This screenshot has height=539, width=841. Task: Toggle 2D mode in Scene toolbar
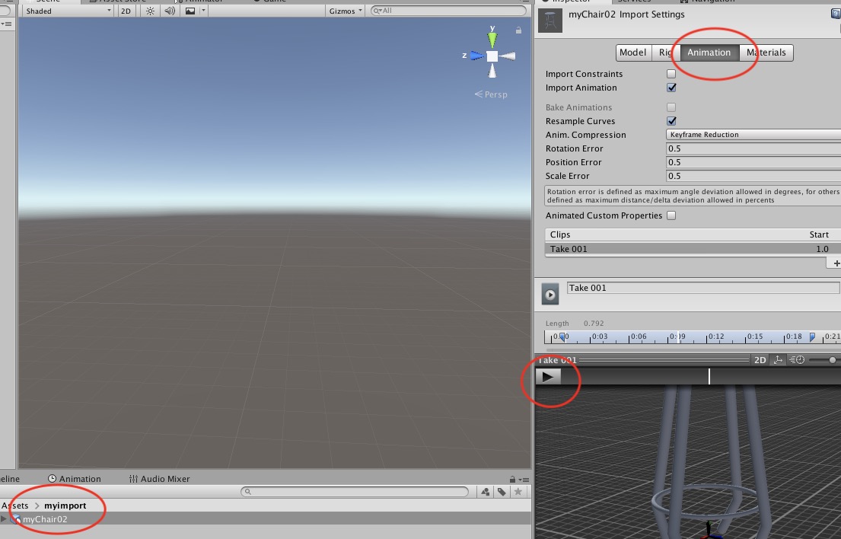(x=126, y=11)
